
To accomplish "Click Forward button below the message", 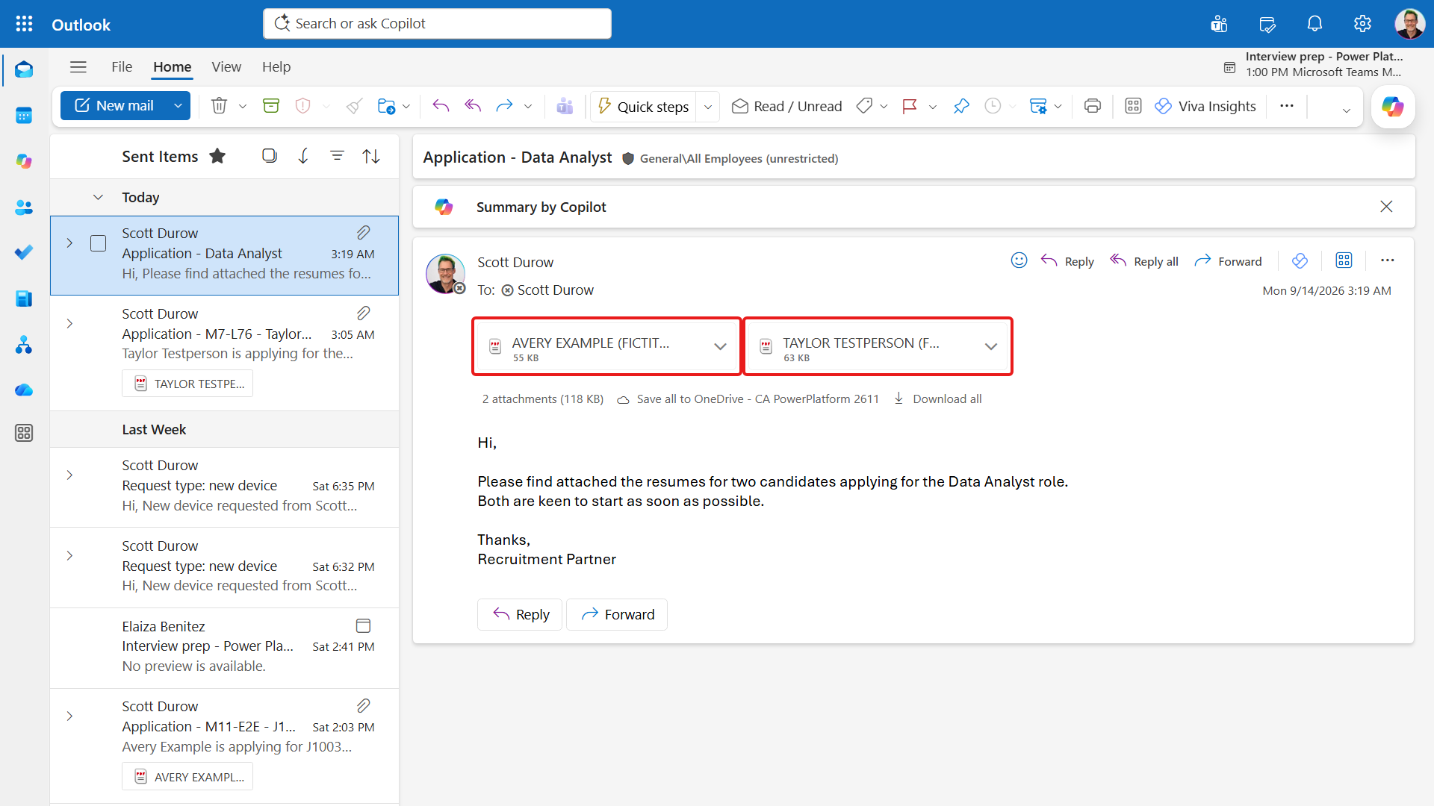I will click(617, 614).
